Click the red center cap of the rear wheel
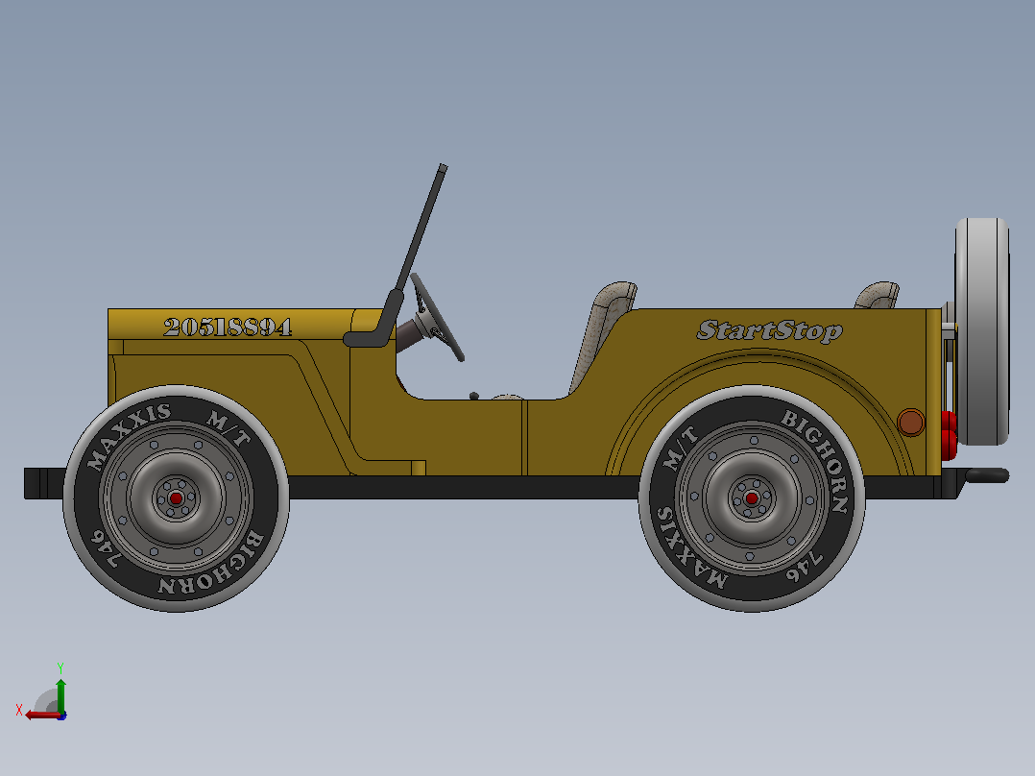 pos(751,497)
